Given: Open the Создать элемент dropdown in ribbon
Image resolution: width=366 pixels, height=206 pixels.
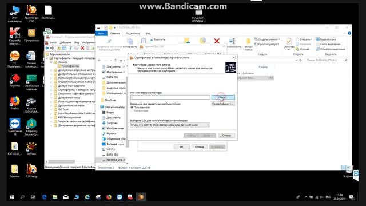Looking at the screenshot, I should coord(267,39).
